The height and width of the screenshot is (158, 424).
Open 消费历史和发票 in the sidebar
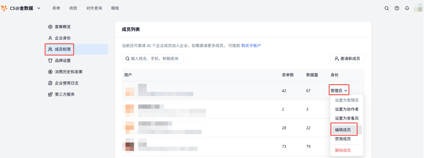pyautogui.click(x=68, y=72)
